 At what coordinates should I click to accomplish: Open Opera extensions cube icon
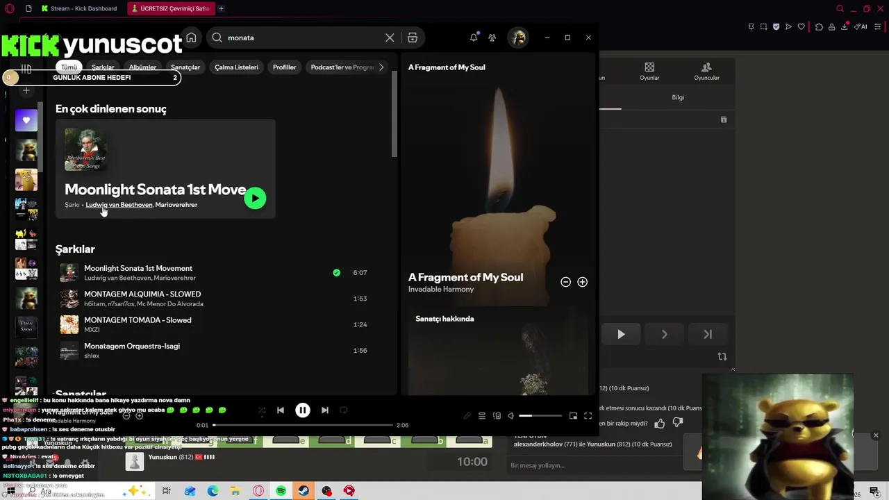click(819, 27)
